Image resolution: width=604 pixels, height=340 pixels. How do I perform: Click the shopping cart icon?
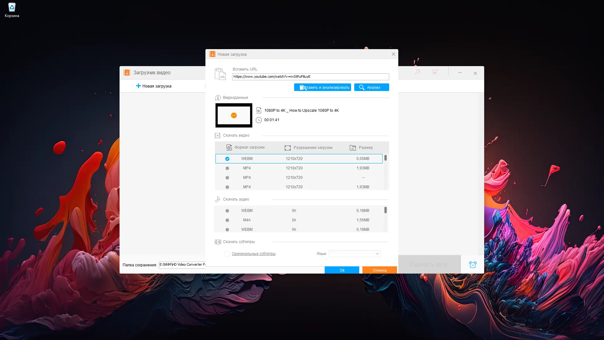tap(434, 72)
